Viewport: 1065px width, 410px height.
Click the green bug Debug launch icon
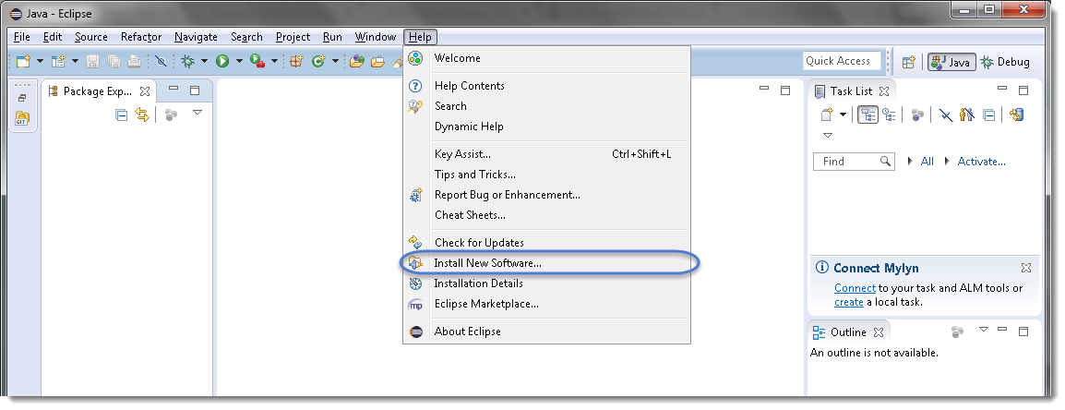click(x=187, y=61)
